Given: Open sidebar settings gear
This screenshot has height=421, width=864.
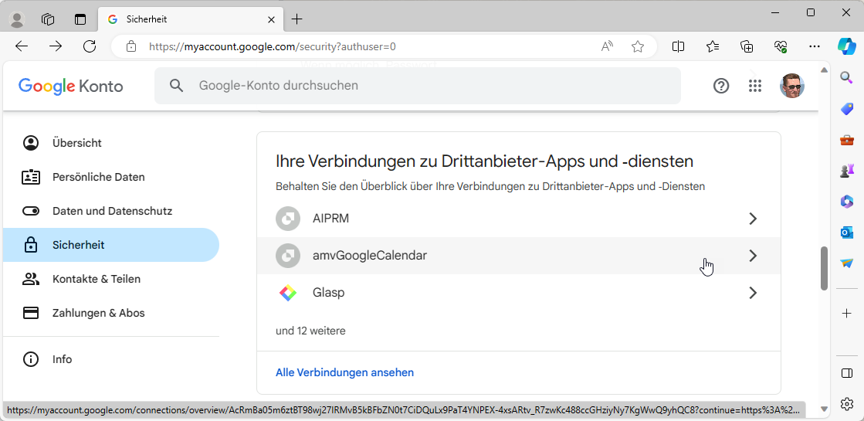Looking at the screenshot, I should [847, 403].
